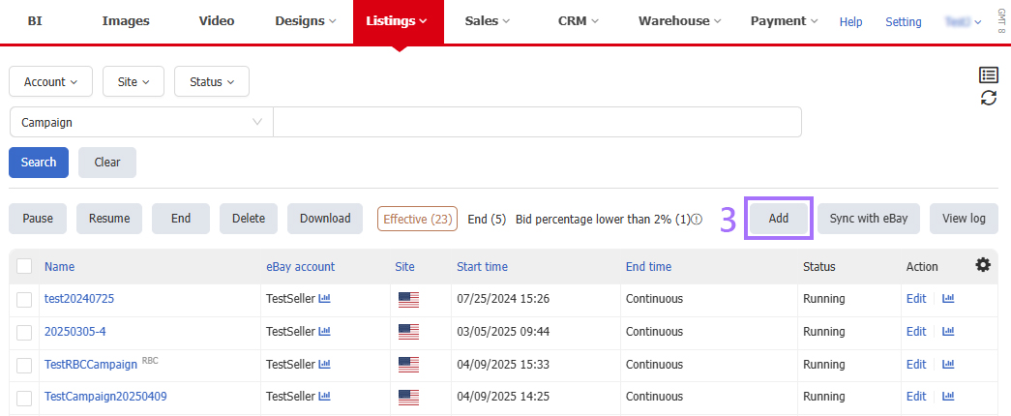Expand the CRM menu
Image resolution: width=1011 pixels, height=416 pixels.
[579, 21]
